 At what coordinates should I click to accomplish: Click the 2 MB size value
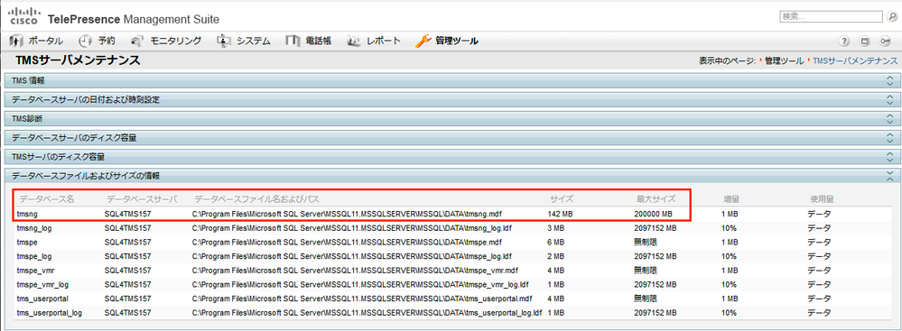click(x=556, y=256)
